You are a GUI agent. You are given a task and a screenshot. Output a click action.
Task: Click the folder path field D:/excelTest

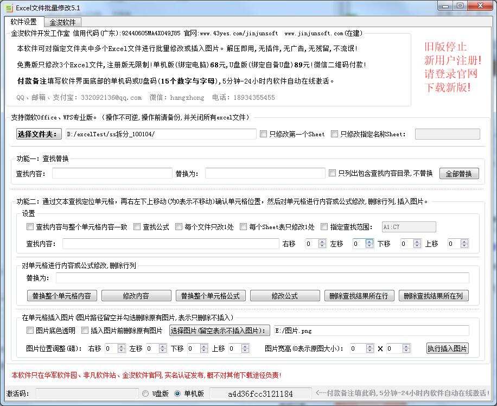[x=161, y=134]
